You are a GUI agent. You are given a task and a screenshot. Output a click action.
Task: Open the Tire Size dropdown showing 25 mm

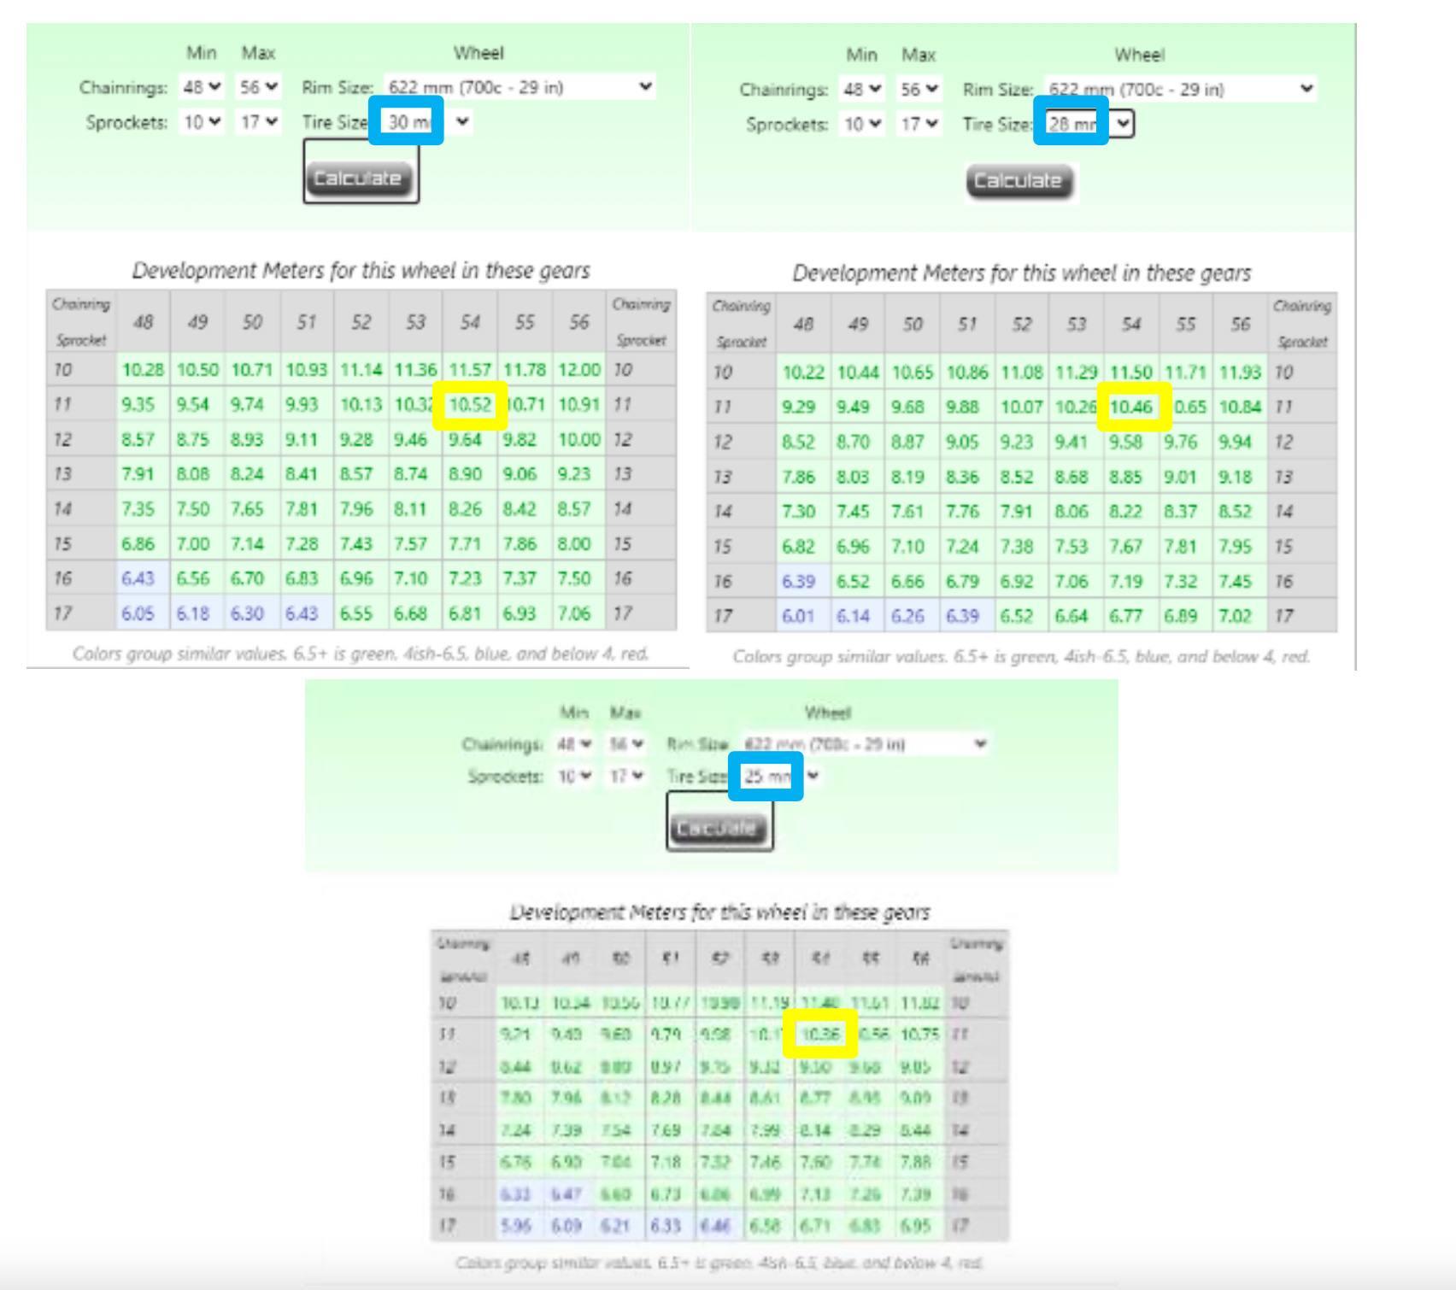tap(779, 777)
